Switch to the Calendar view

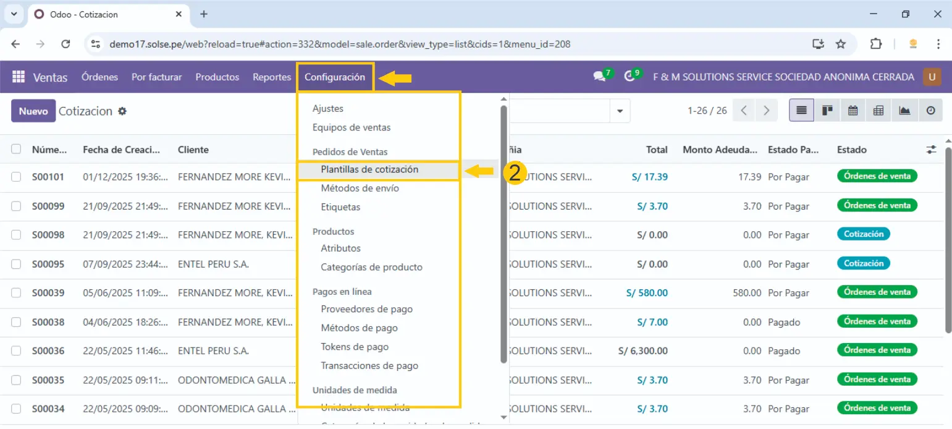(853, 111)
